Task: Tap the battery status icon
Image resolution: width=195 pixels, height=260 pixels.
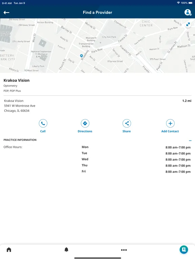Action: tap(190, 3)
